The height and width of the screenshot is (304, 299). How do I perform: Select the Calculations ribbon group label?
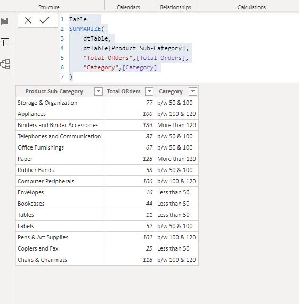252,7
